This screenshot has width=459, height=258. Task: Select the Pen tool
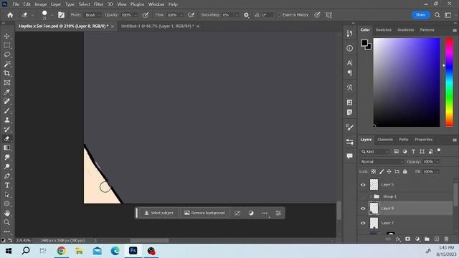(7, 176)
